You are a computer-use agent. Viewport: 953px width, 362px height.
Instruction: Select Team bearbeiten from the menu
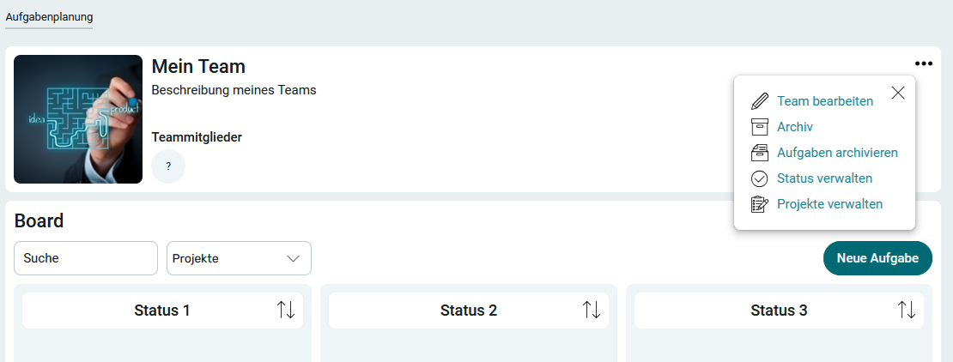[825, 101]
